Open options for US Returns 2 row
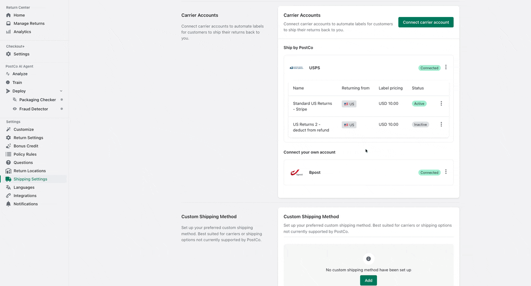The width and height of the screenshot is (531, 286). pyautogui.click(x=441, y=124)
